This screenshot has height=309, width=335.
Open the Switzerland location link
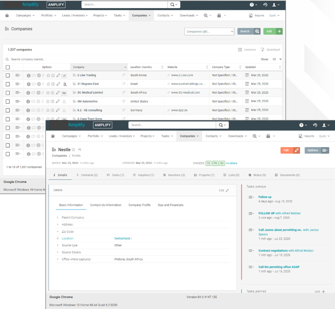tap(122, 239)
